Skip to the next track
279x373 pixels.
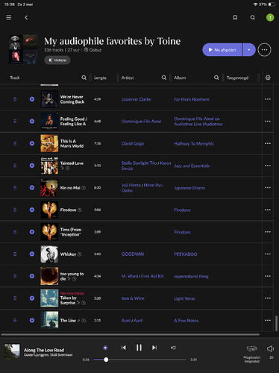click(154, 348)
